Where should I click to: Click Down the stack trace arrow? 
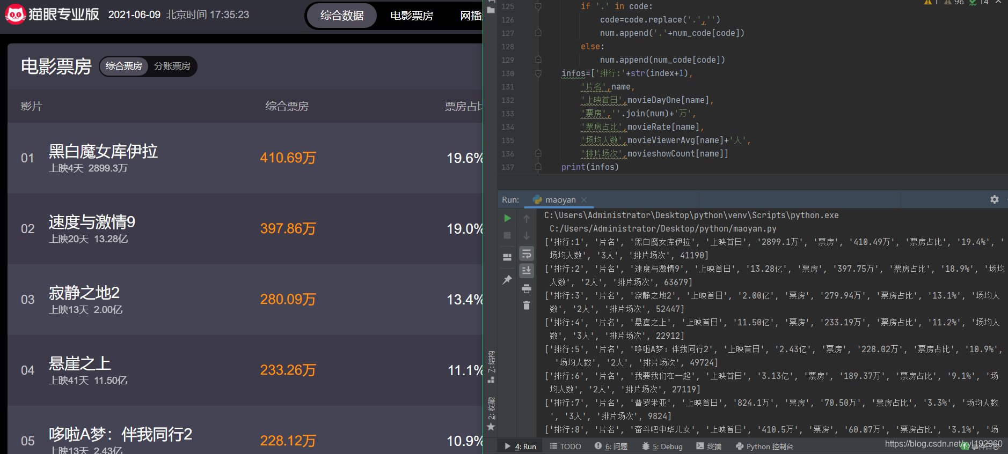pyautogui.click(x=527, y=236)
